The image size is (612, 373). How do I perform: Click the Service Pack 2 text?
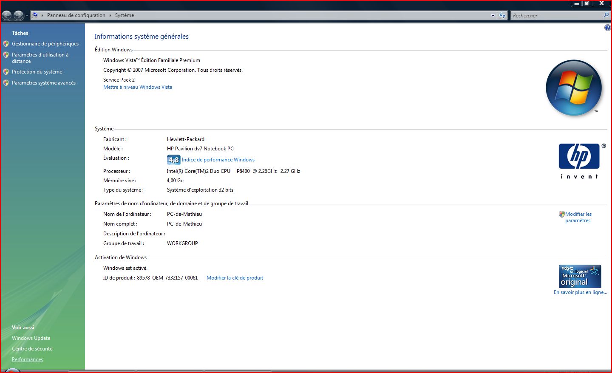(119, 80)
